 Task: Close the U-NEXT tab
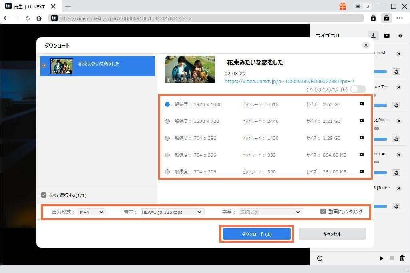pos(53,6)
